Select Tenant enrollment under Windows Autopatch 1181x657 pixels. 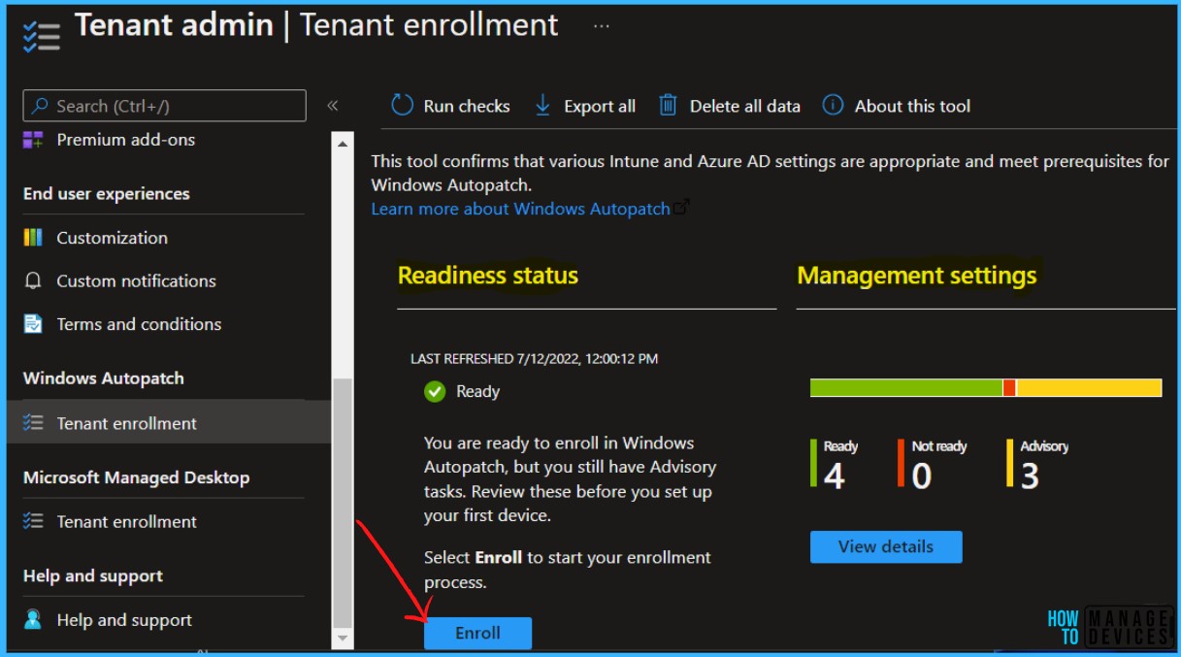pos(126,423)
